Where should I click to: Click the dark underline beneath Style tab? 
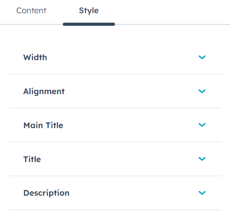coord(89,24)
